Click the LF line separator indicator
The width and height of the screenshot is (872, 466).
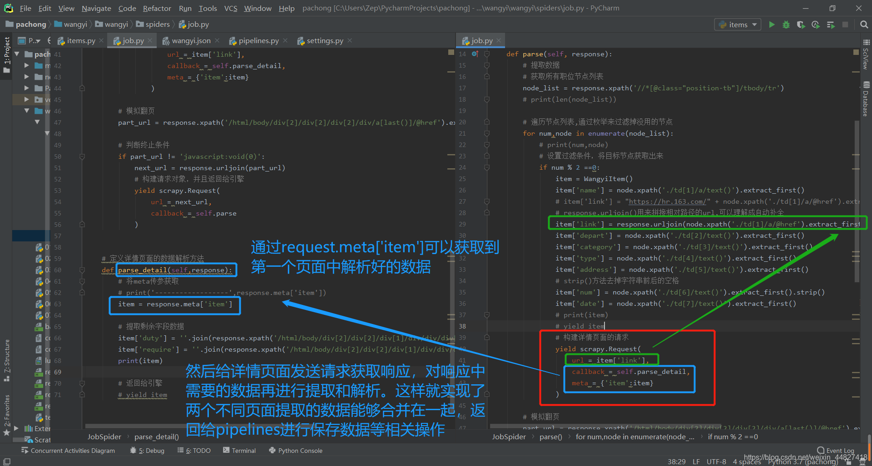(x=696, y=461)
